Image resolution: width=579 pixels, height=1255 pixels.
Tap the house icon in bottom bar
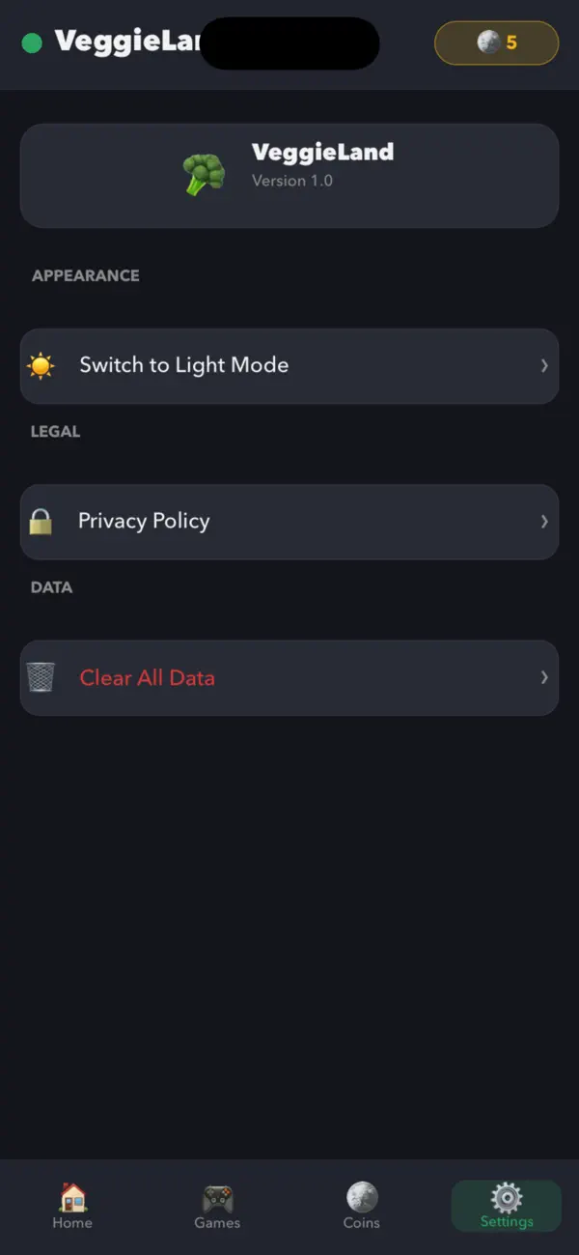[x=72, y=1197]
